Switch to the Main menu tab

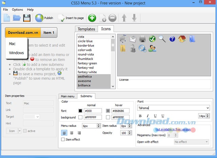click(68, 96)
